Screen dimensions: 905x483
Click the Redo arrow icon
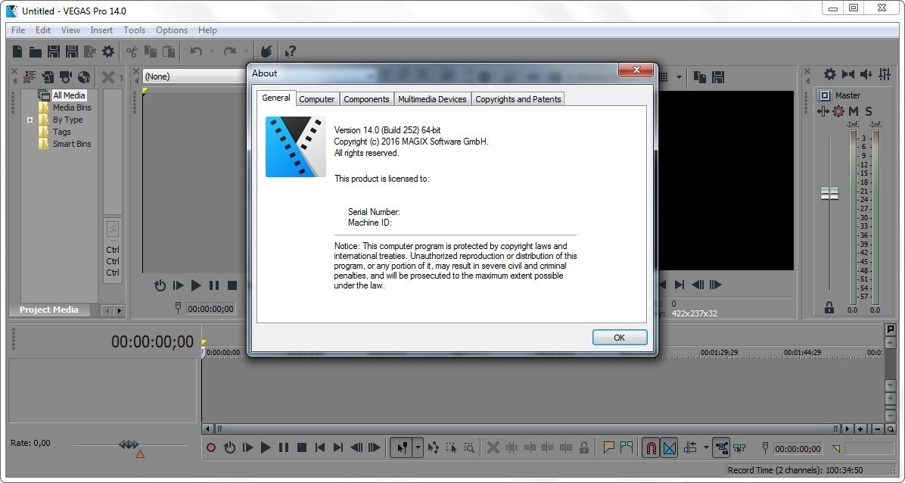(230, 52)
